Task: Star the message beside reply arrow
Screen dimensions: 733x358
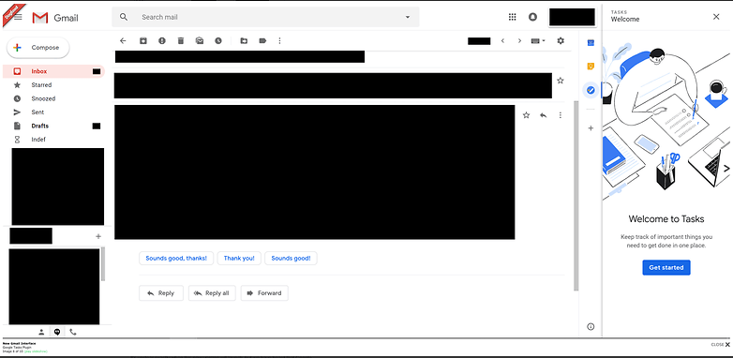Action: point(526,115)
